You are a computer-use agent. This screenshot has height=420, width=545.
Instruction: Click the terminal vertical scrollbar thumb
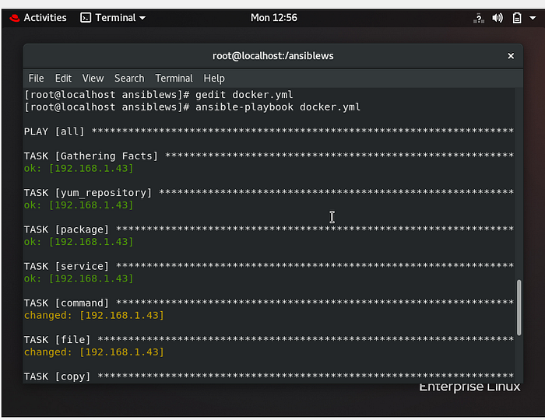tap(519, 307)
